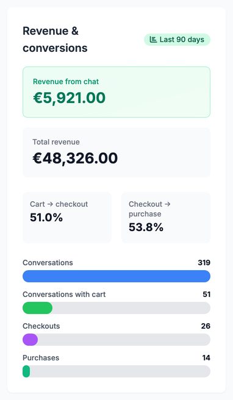This screenshot has height=400, width=233.
Task: Click the Conversations label
Action: tap(48, 263)
